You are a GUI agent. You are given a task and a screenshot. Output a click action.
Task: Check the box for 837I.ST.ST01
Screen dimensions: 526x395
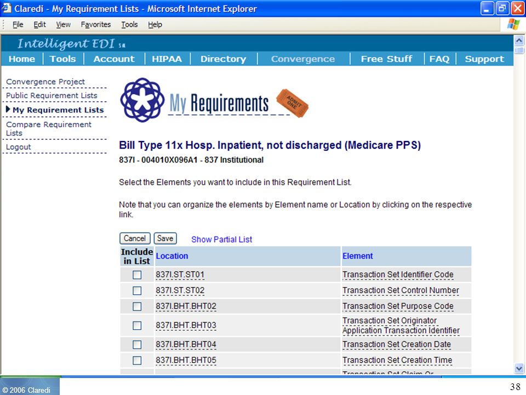point(137,275)
